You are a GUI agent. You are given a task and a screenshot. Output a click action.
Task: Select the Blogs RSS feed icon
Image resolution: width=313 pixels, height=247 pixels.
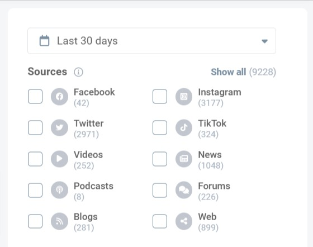pyautogui.click(x=59, y=221)
